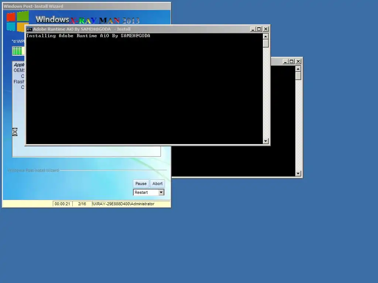This screenshot has height=283, width=378.
Task: Click the 2/16 progress counter
Action: click(82, 204)
